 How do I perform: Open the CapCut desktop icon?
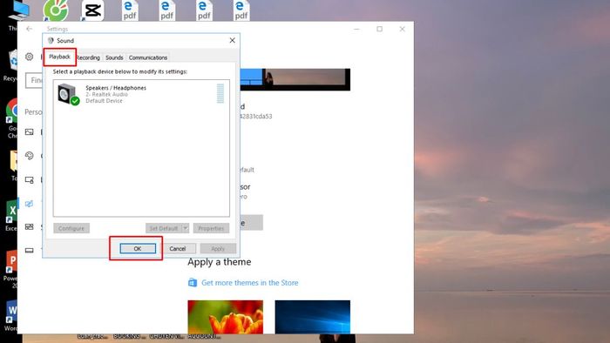point(92,10)
